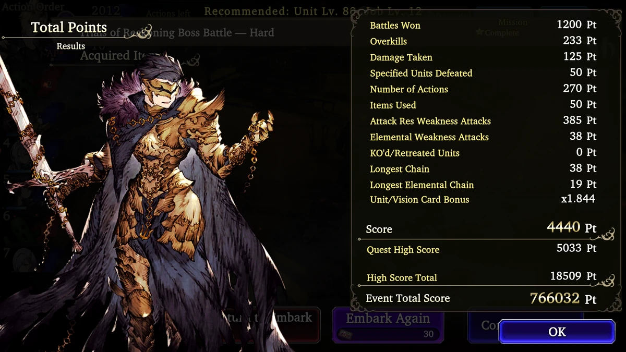Tap the Embark Again button

point(388,324)
